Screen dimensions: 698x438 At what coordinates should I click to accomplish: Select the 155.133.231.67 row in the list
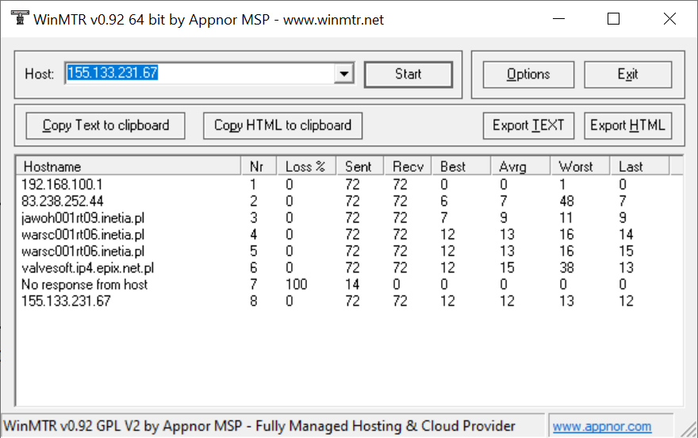pos(350,301)
